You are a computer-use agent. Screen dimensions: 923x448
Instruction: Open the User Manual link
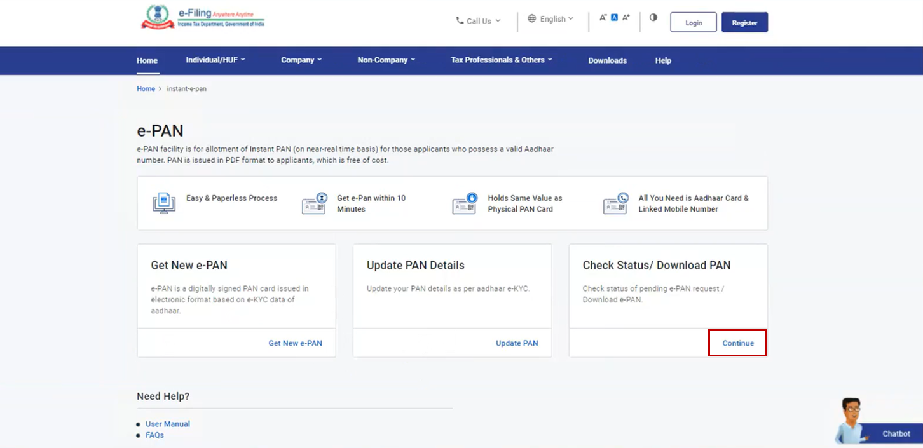coord(168,424)
